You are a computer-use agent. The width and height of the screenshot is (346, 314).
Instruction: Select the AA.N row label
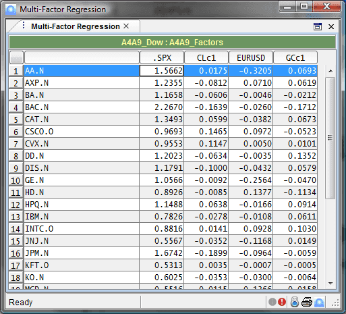82,71
